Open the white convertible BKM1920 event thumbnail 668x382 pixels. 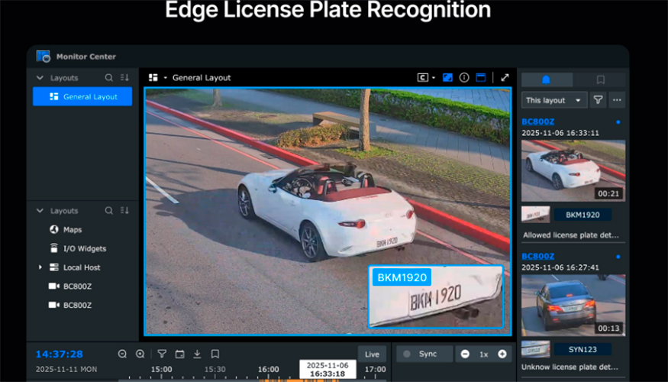[x=573, y=170]
